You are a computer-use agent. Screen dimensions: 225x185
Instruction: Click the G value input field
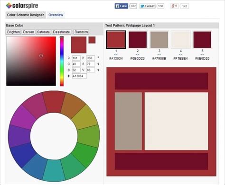(76, 64)
